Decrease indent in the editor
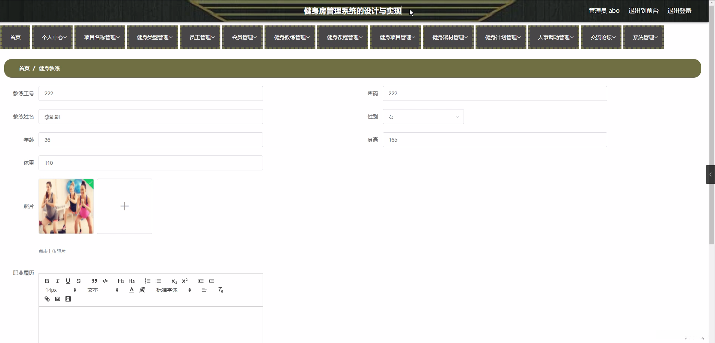 [x=201, y=281]
